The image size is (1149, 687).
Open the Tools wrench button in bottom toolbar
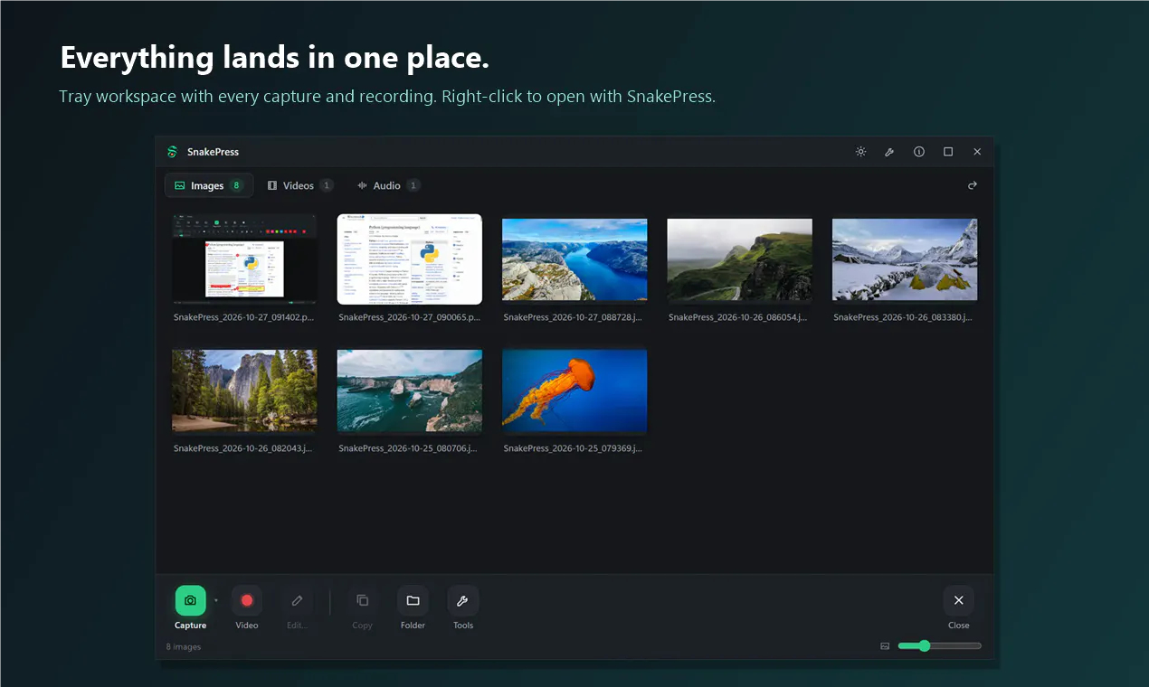coord(463,600)
